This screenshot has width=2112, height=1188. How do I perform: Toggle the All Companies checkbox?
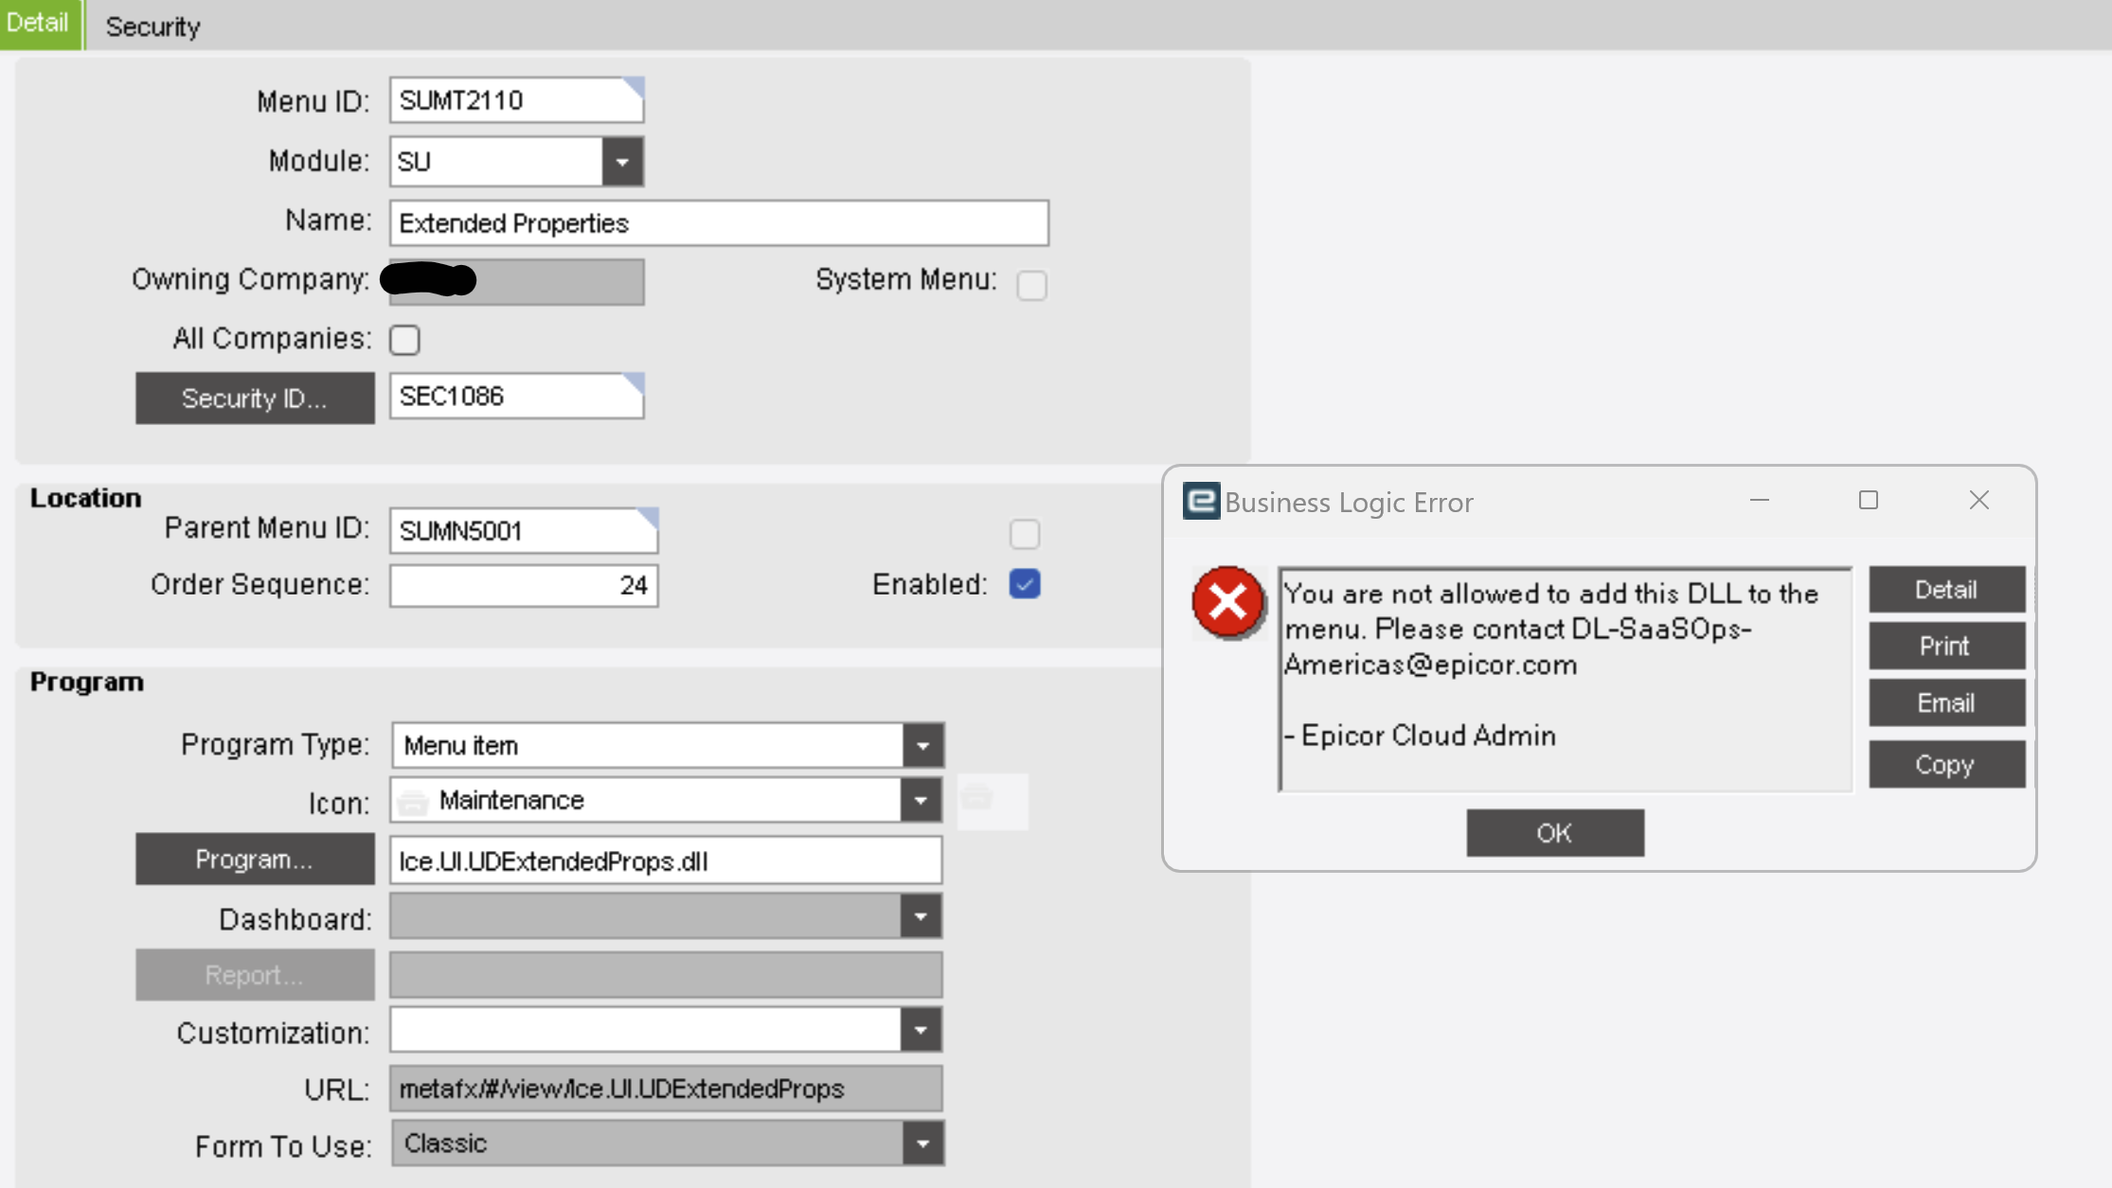pos(404,340)
